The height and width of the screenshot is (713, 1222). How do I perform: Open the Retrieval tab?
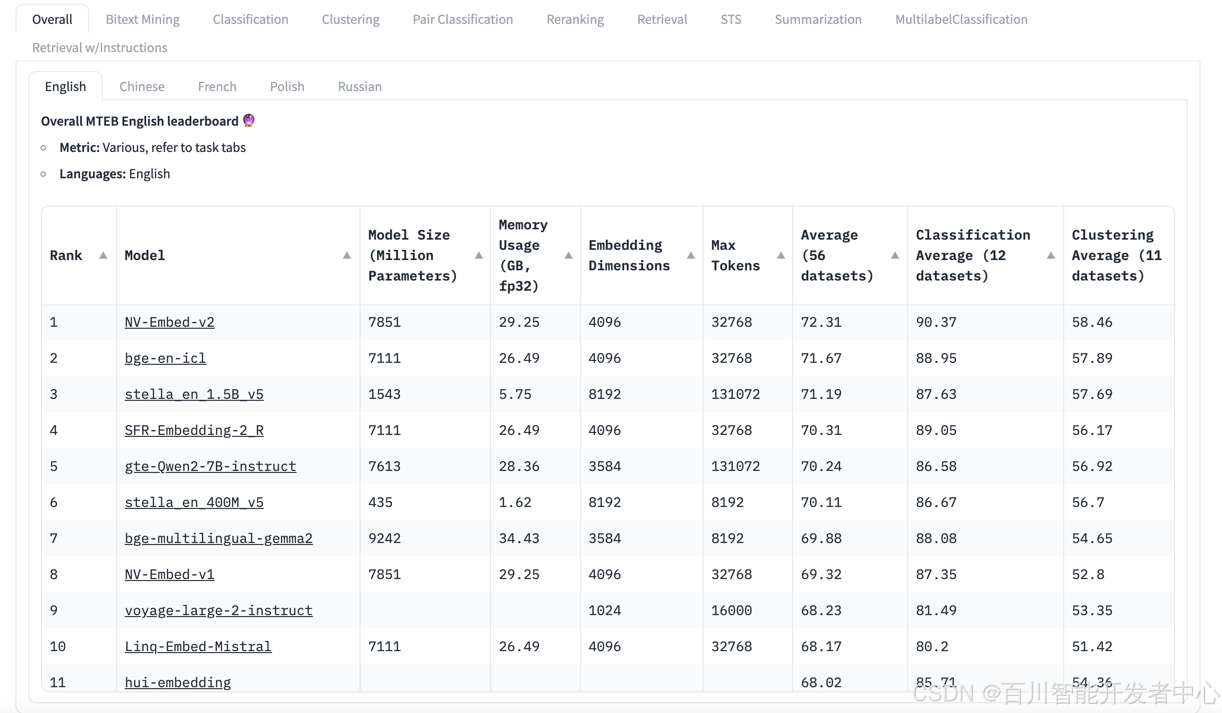tap(662, 19)
